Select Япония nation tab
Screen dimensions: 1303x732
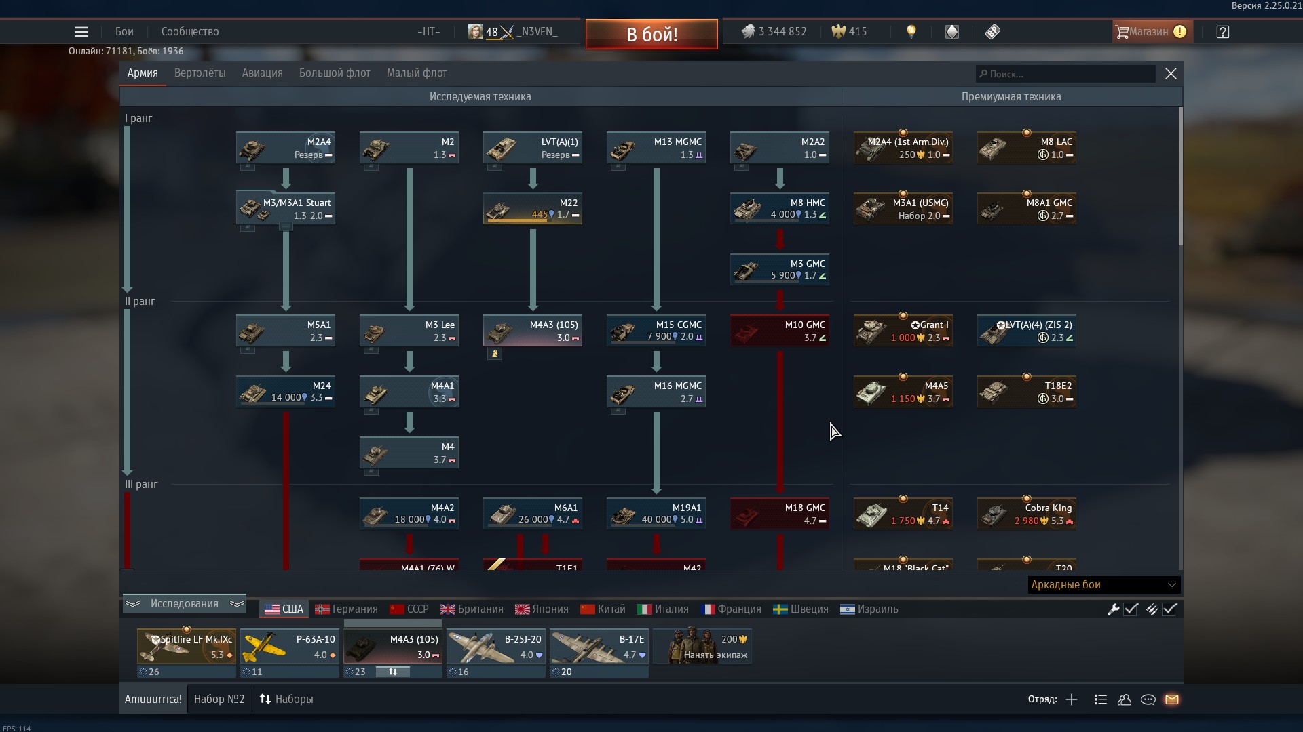click(x=542, y=609)
